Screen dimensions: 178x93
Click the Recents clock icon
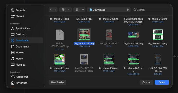pos(13,10)
